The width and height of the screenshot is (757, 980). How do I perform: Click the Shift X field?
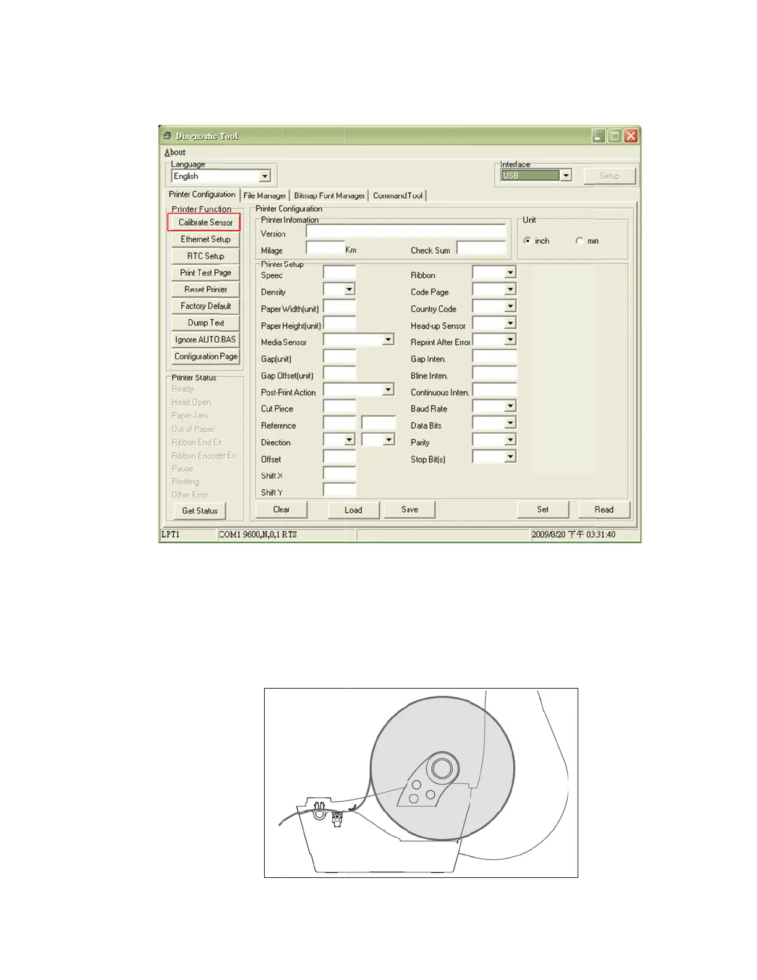tap(339, 473)
